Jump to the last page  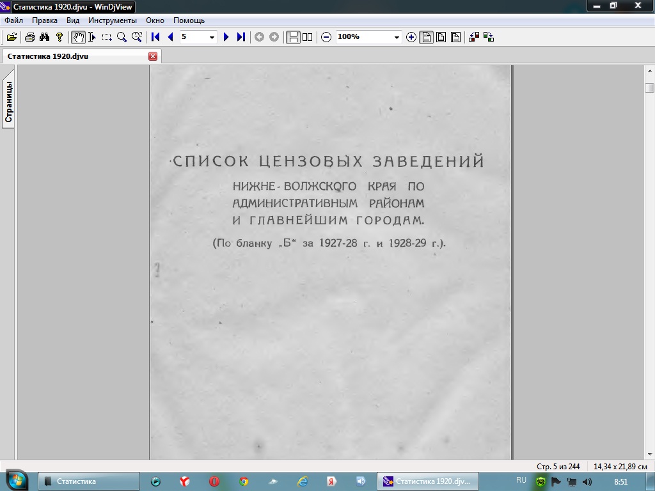click(x=241, y=37)
